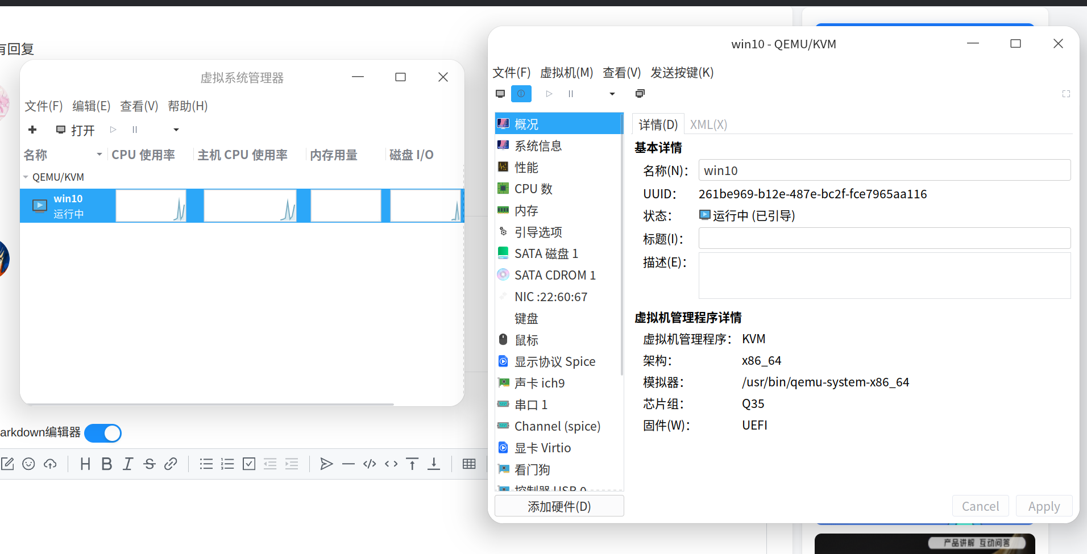Select CPU 数 hardware entry
This screenshot has height=554, width=1087.
pos(559,189)
